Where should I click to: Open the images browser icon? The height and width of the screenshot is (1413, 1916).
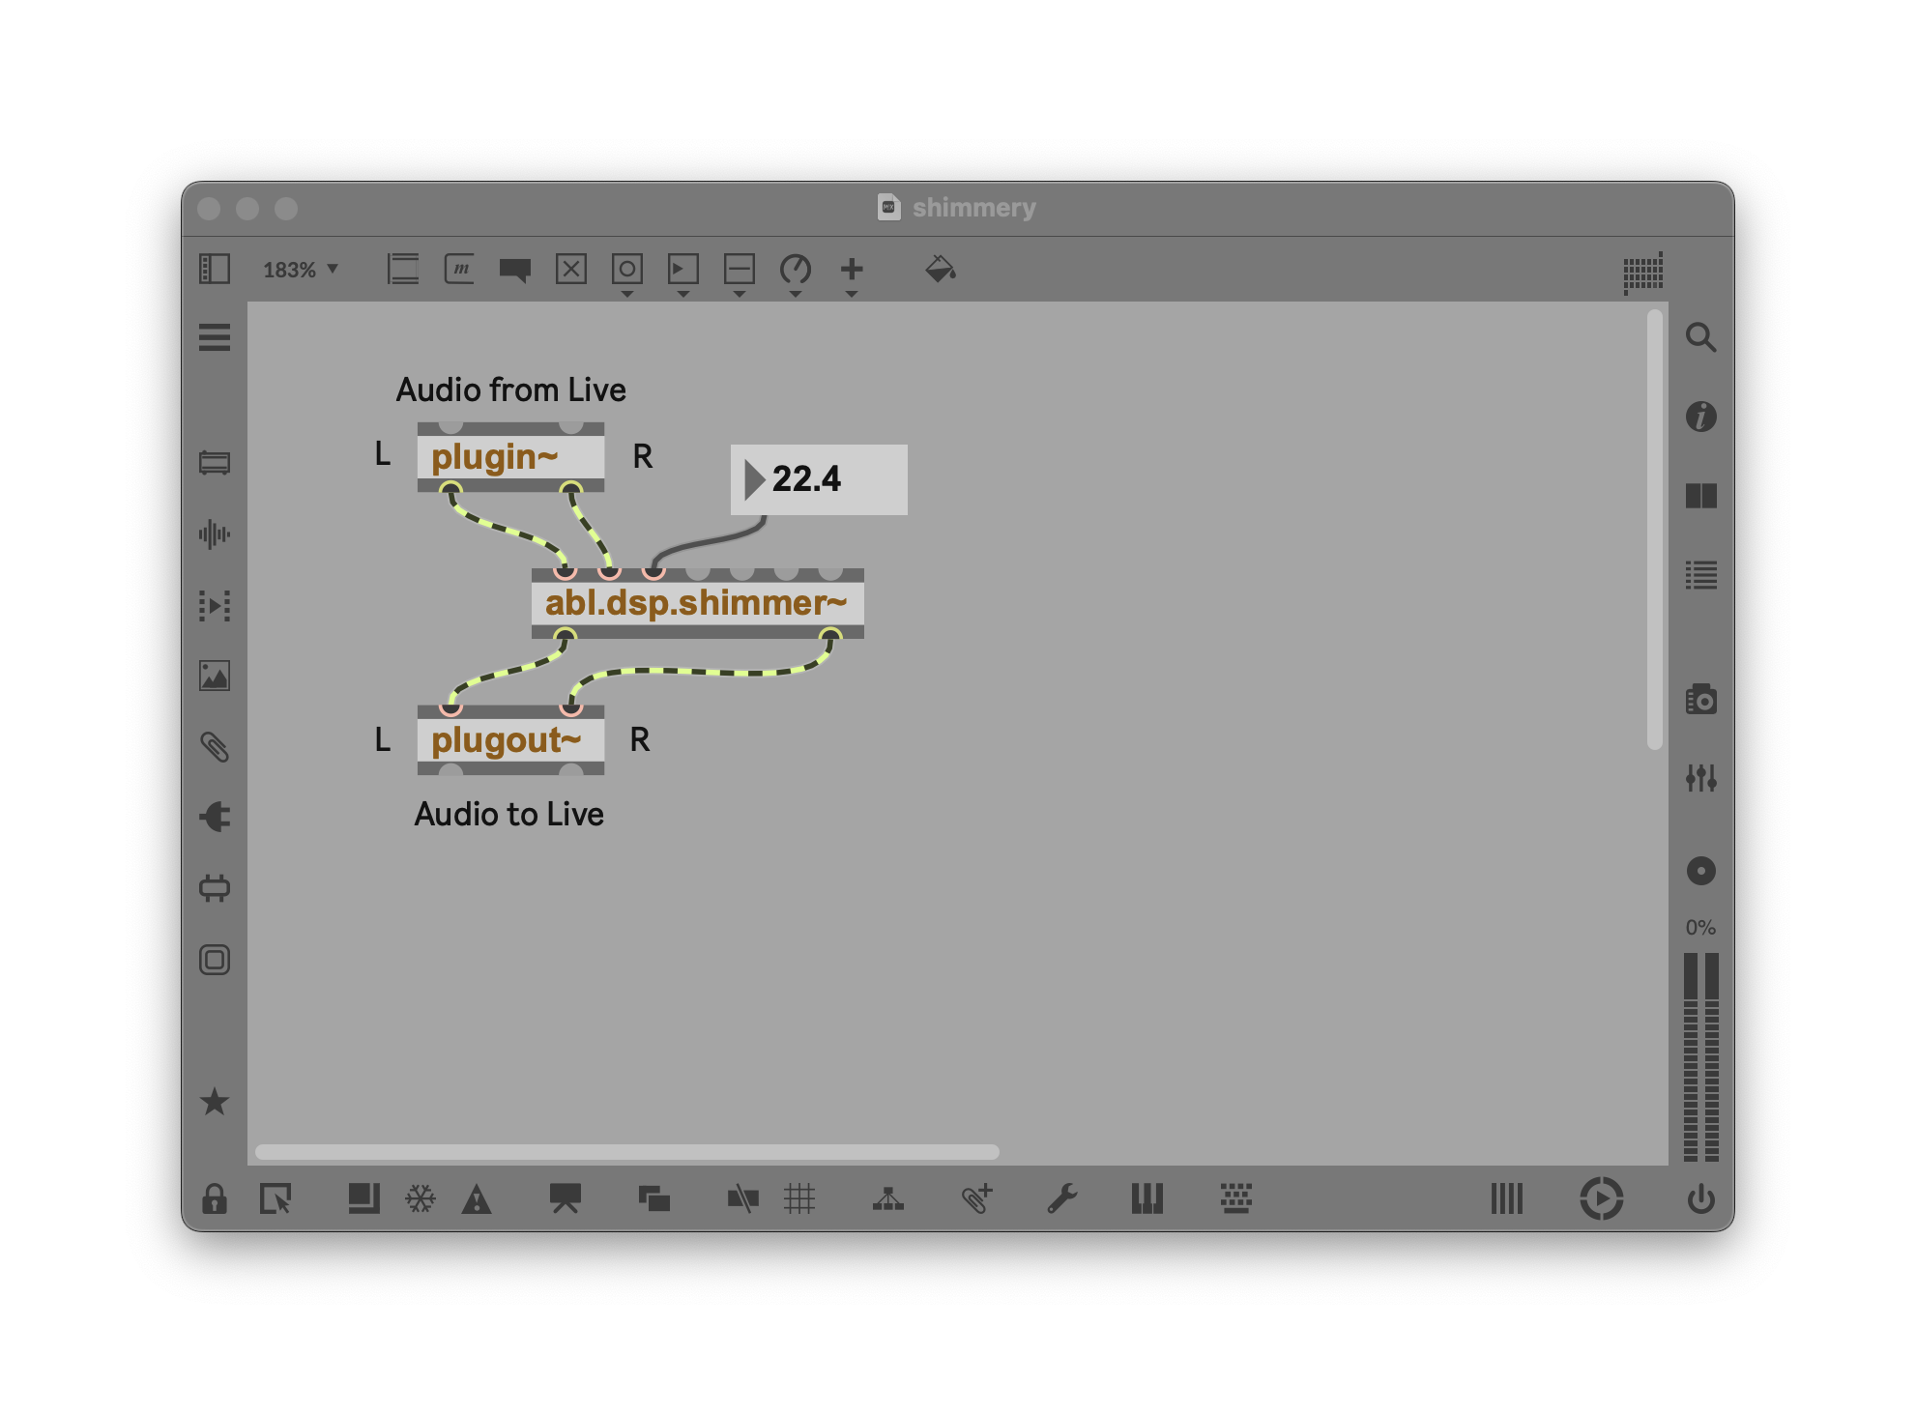(x=215, y=676)
